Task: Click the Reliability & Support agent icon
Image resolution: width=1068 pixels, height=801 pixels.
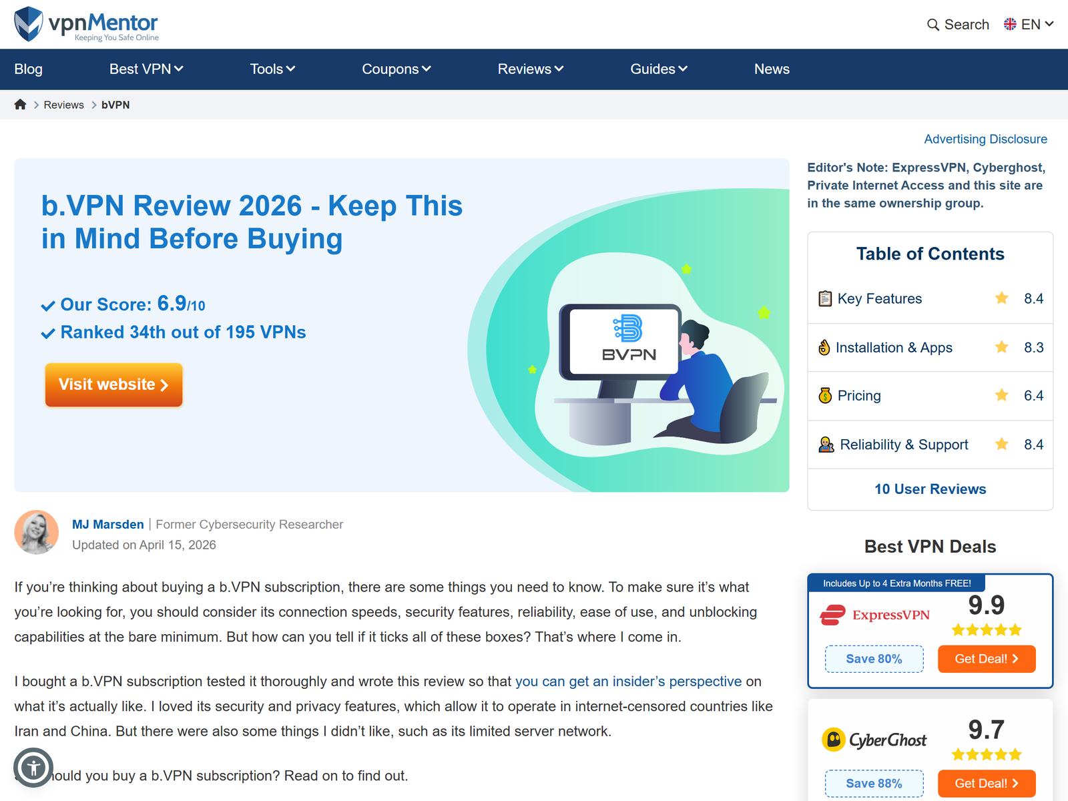Action: [826, 445]
